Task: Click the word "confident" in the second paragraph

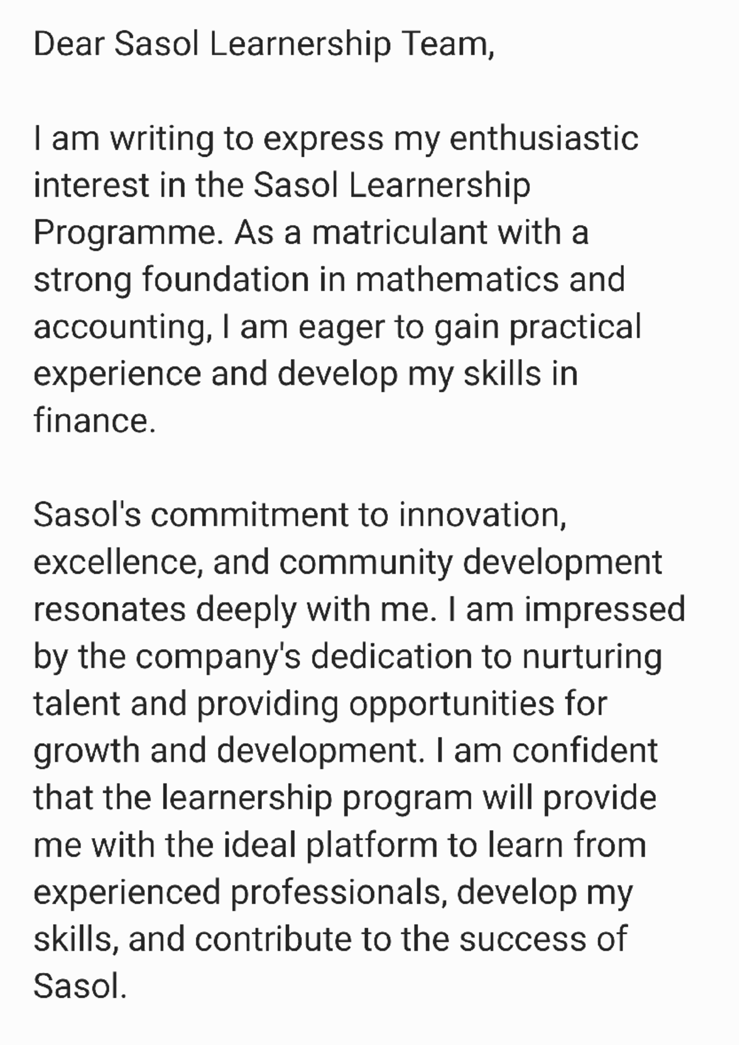Action: 584,751
